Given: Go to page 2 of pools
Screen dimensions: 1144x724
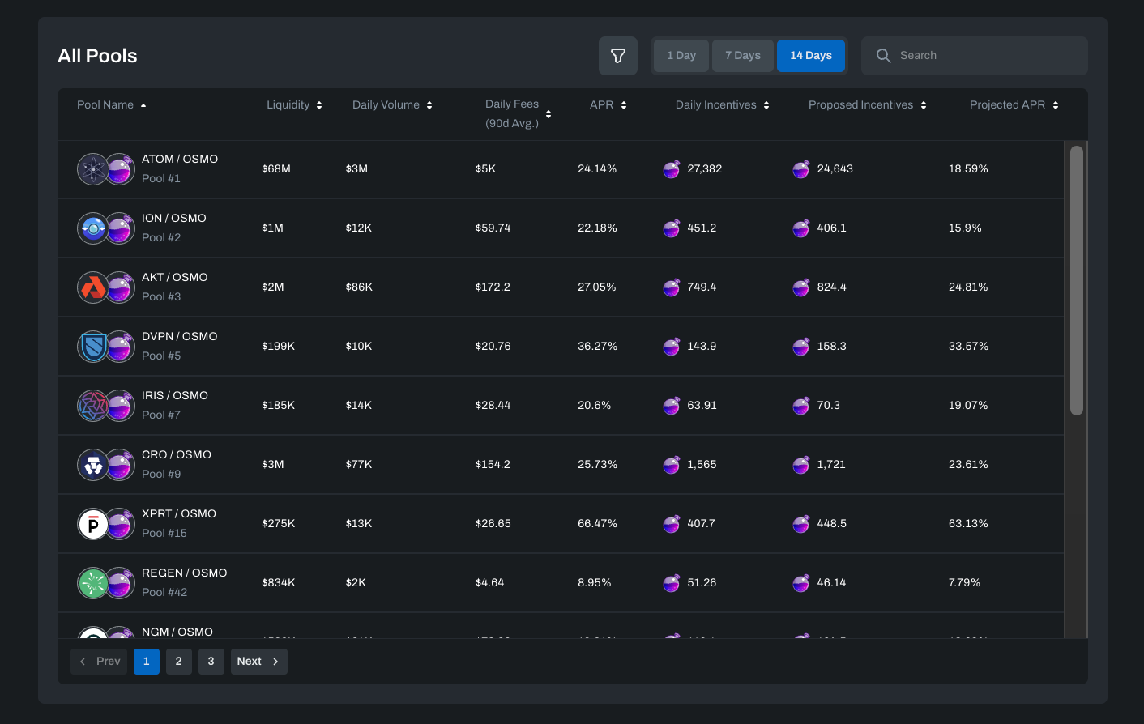Looking at the screenshot, I should click(x=179, y=662).
